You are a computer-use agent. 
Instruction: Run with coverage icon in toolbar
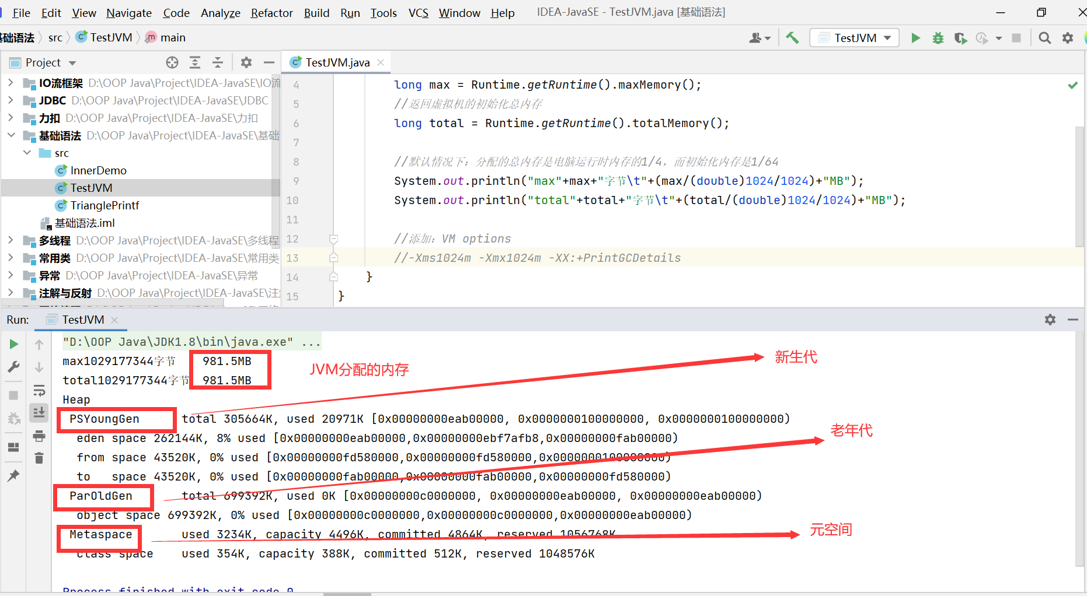pyautogui.click(x=960, y=38)
